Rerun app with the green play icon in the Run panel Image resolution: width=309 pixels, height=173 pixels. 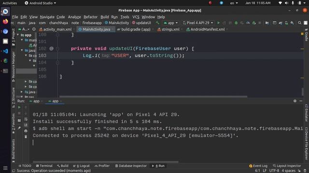pos(19,107)
